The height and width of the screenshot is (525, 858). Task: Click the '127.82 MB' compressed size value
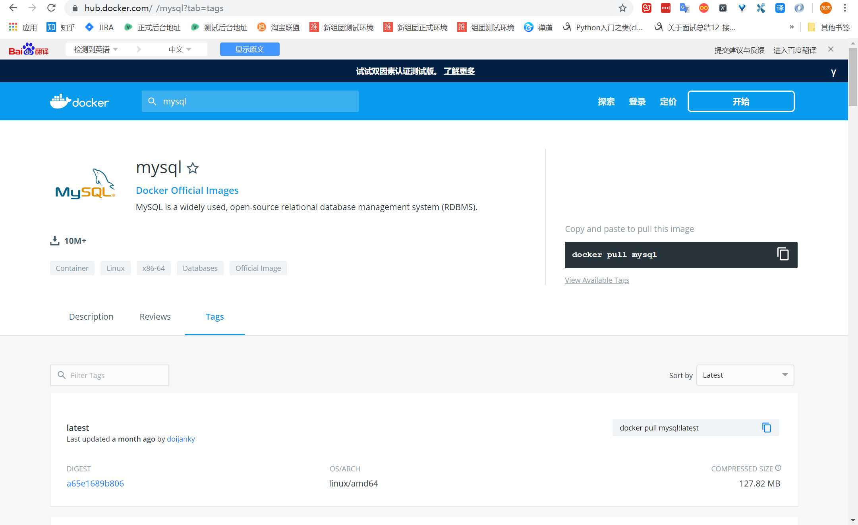[x=759, y=483]
